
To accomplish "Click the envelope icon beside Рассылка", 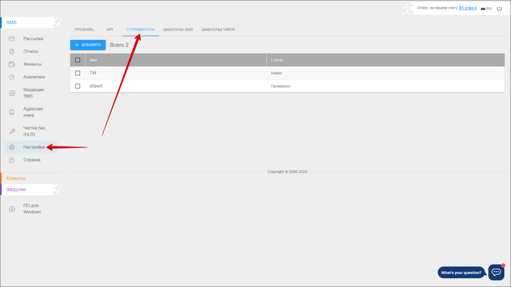I will tap(12, 39).
